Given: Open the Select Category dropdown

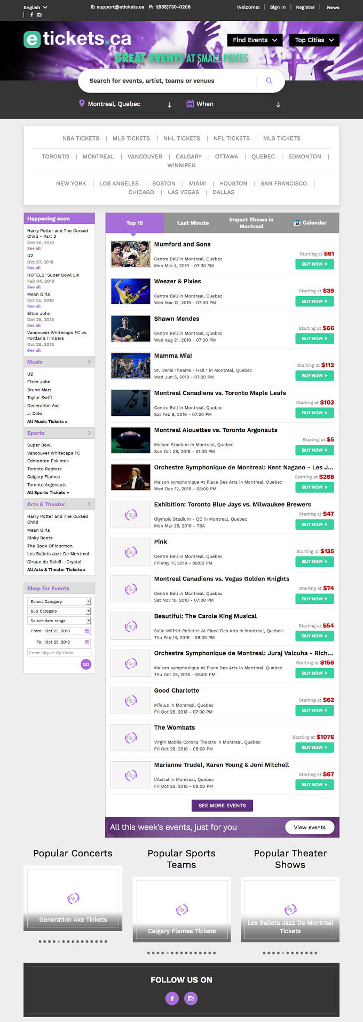Looking at the screenshot, I should point(59,602).
